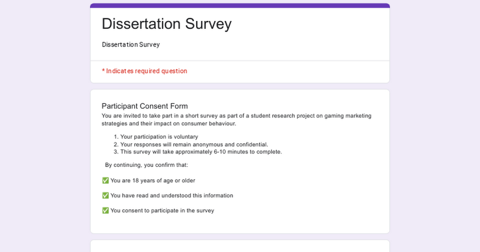Click the green checkmark beside consent to participate

pyautogui.click(x=105, y=211)
